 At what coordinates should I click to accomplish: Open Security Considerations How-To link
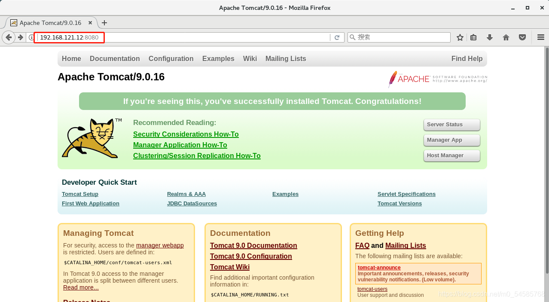click(x=186, y=134)
